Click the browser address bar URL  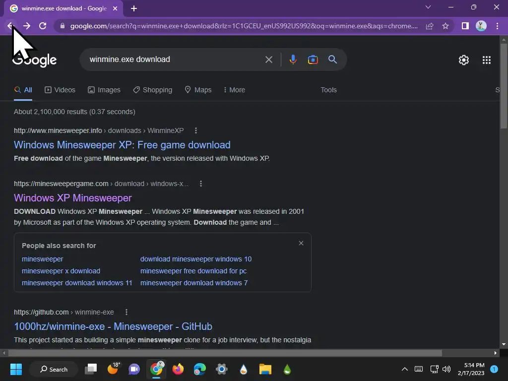click(x=244, y=26)
